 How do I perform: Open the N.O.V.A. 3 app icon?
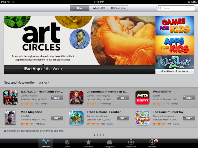[10, 97]
